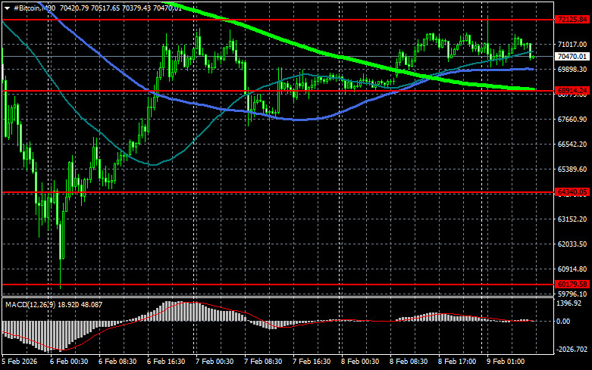This screenshot has height=370, width=592.
Task: Click the 7 Feb 16:30 time label
Action: (312, 362)
